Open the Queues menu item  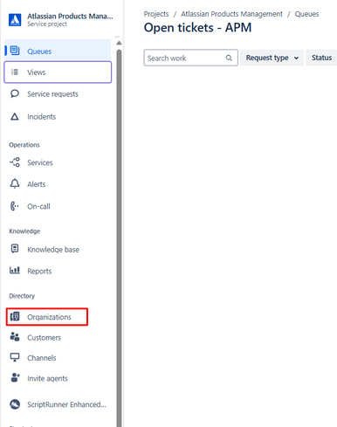point(58,51)
